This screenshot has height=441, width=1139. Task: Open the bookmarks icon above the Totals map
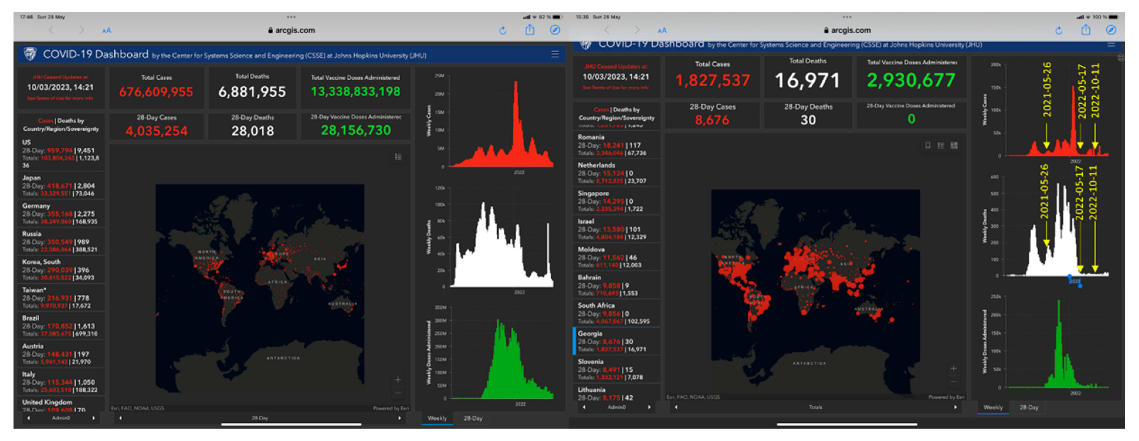(x=928, y=145)
